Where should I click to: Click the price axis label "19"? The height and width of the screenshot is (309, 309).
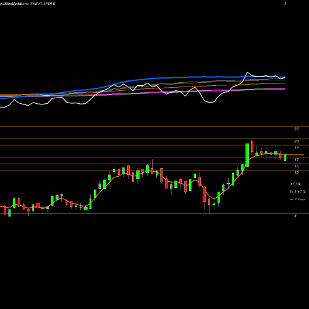(296, 148)
